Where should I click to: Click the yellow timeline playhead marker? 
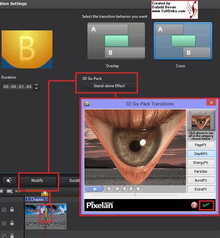coord(45,194)
